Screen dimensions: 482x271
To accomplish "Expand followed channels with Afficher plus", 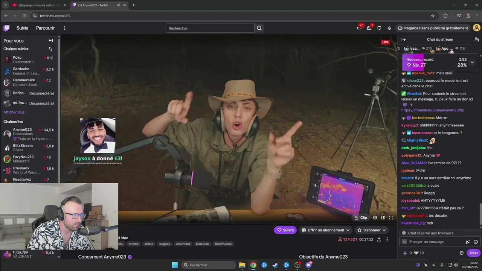I will (x=14, y=112).
